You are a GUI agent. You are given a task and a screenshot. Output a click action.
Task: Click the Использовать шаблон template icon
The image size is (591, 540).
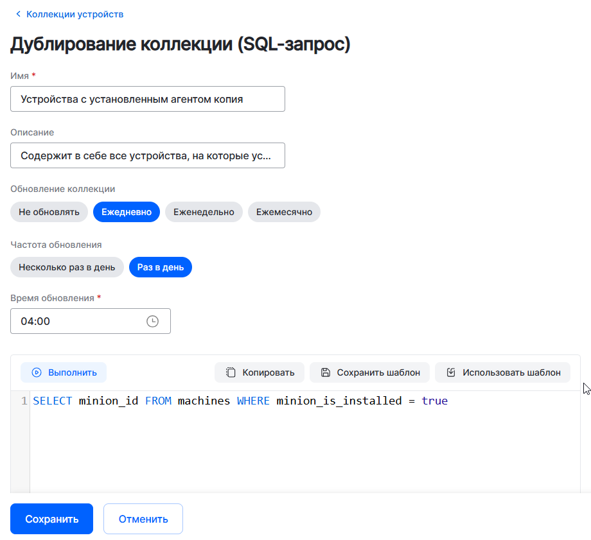coord(451,372)
